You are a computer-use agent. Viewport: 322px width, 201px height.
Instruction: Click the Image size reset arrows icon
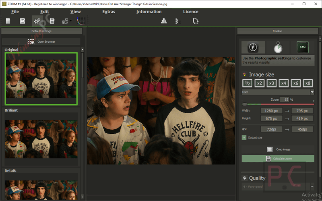coord(245,75)
